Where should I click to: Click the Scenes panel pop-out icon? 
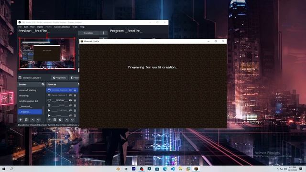[43, 84]
